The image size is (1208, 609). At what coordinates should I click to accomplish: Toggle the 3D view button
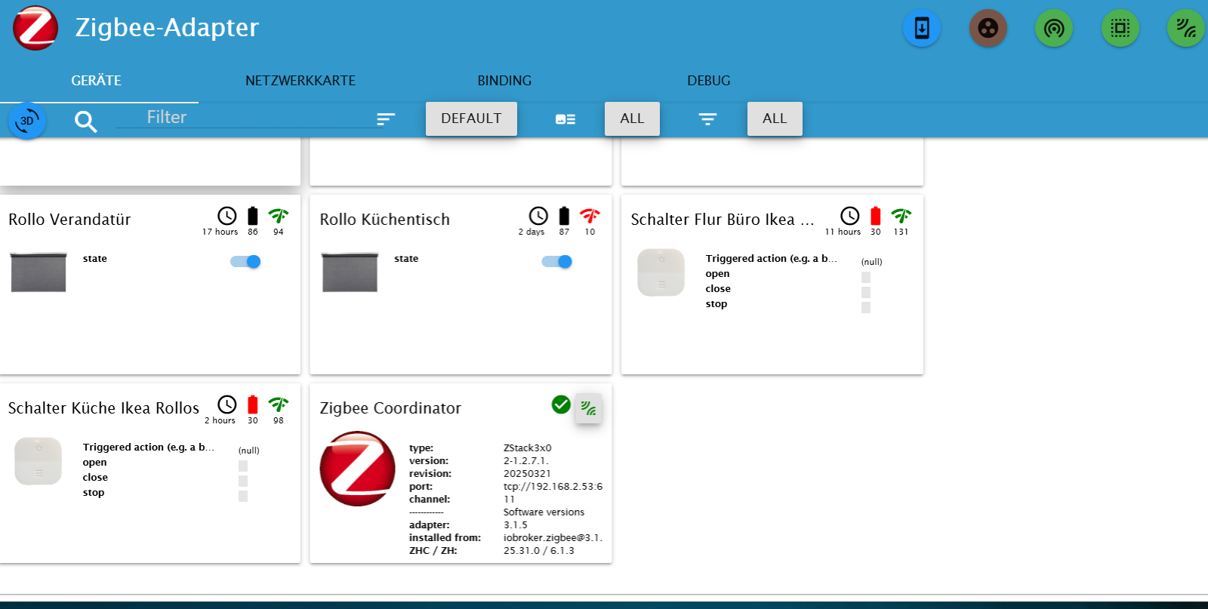[x=27, y=121]
